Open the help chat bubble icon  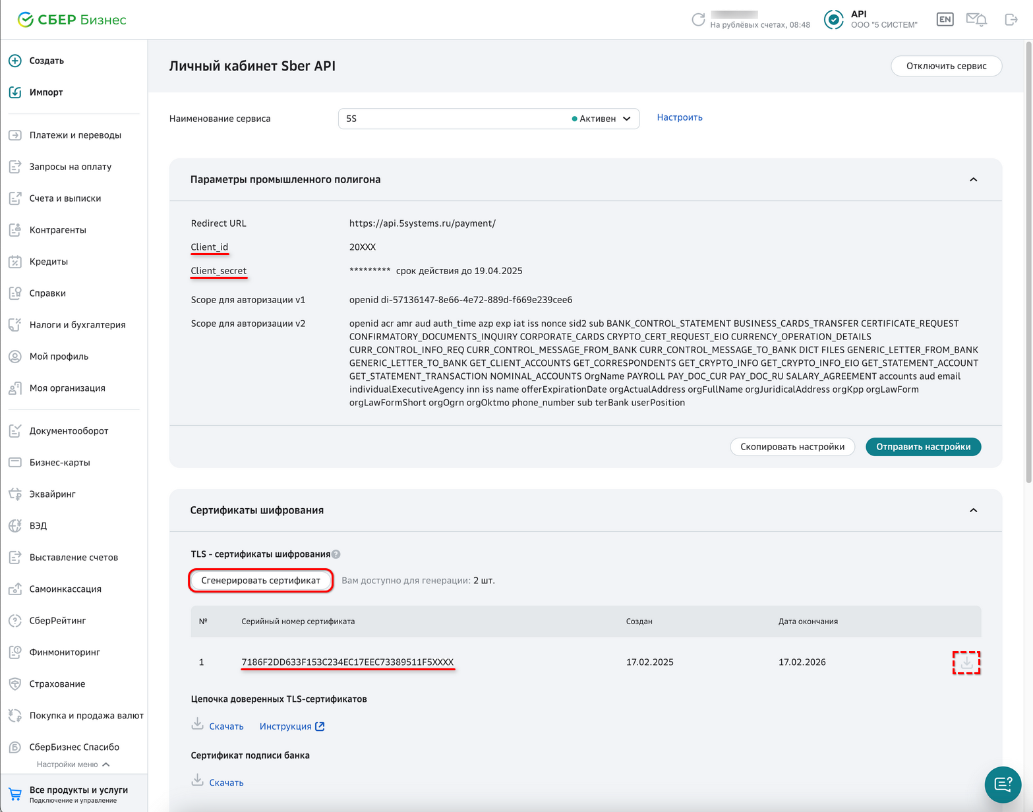[x=1003, y=784]
